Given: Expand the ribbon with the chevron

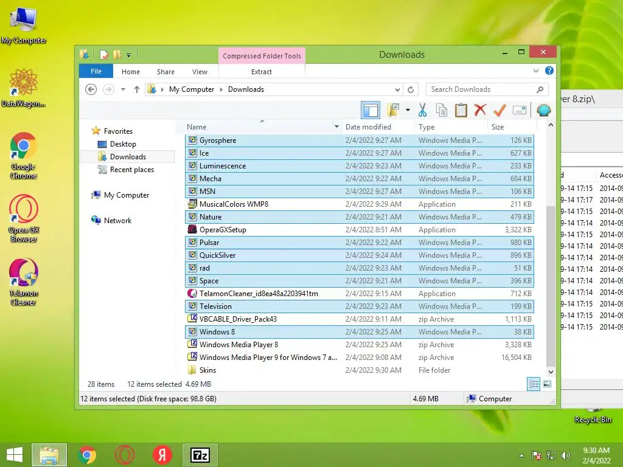Looking at the screenshot, I should tap(535, 71).
